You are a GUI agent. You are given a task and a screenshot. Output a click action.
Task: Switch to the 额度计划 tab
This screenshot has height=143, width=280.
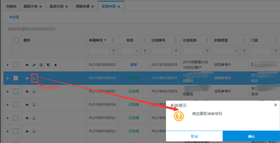click(x=31, y=6)
